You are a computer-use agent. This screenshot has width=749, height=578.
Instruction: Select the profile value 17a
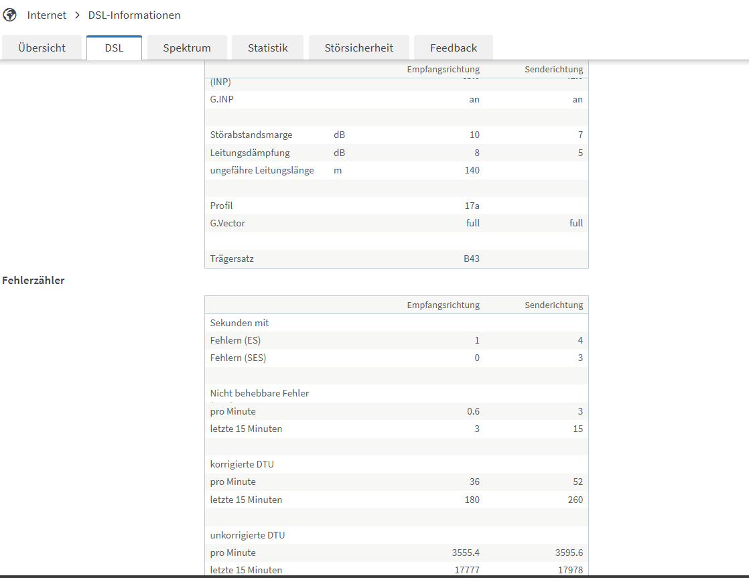472,206
